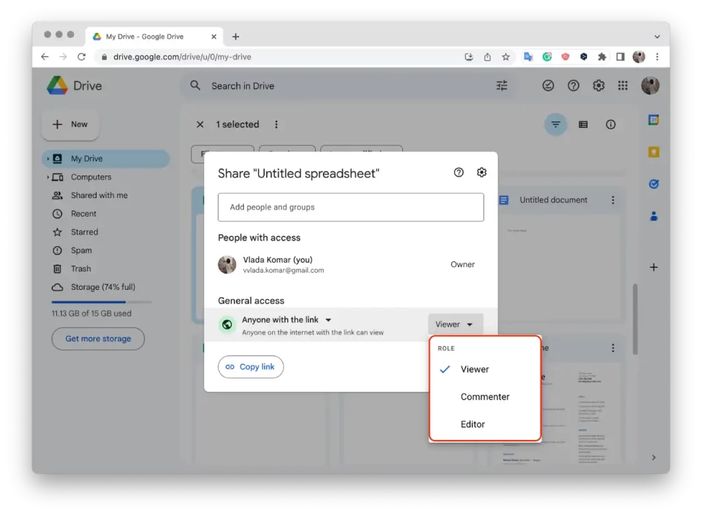Viewport: 702px width, 516px height.
Task: Bookmark this page star icon
Action: point(506,57)
